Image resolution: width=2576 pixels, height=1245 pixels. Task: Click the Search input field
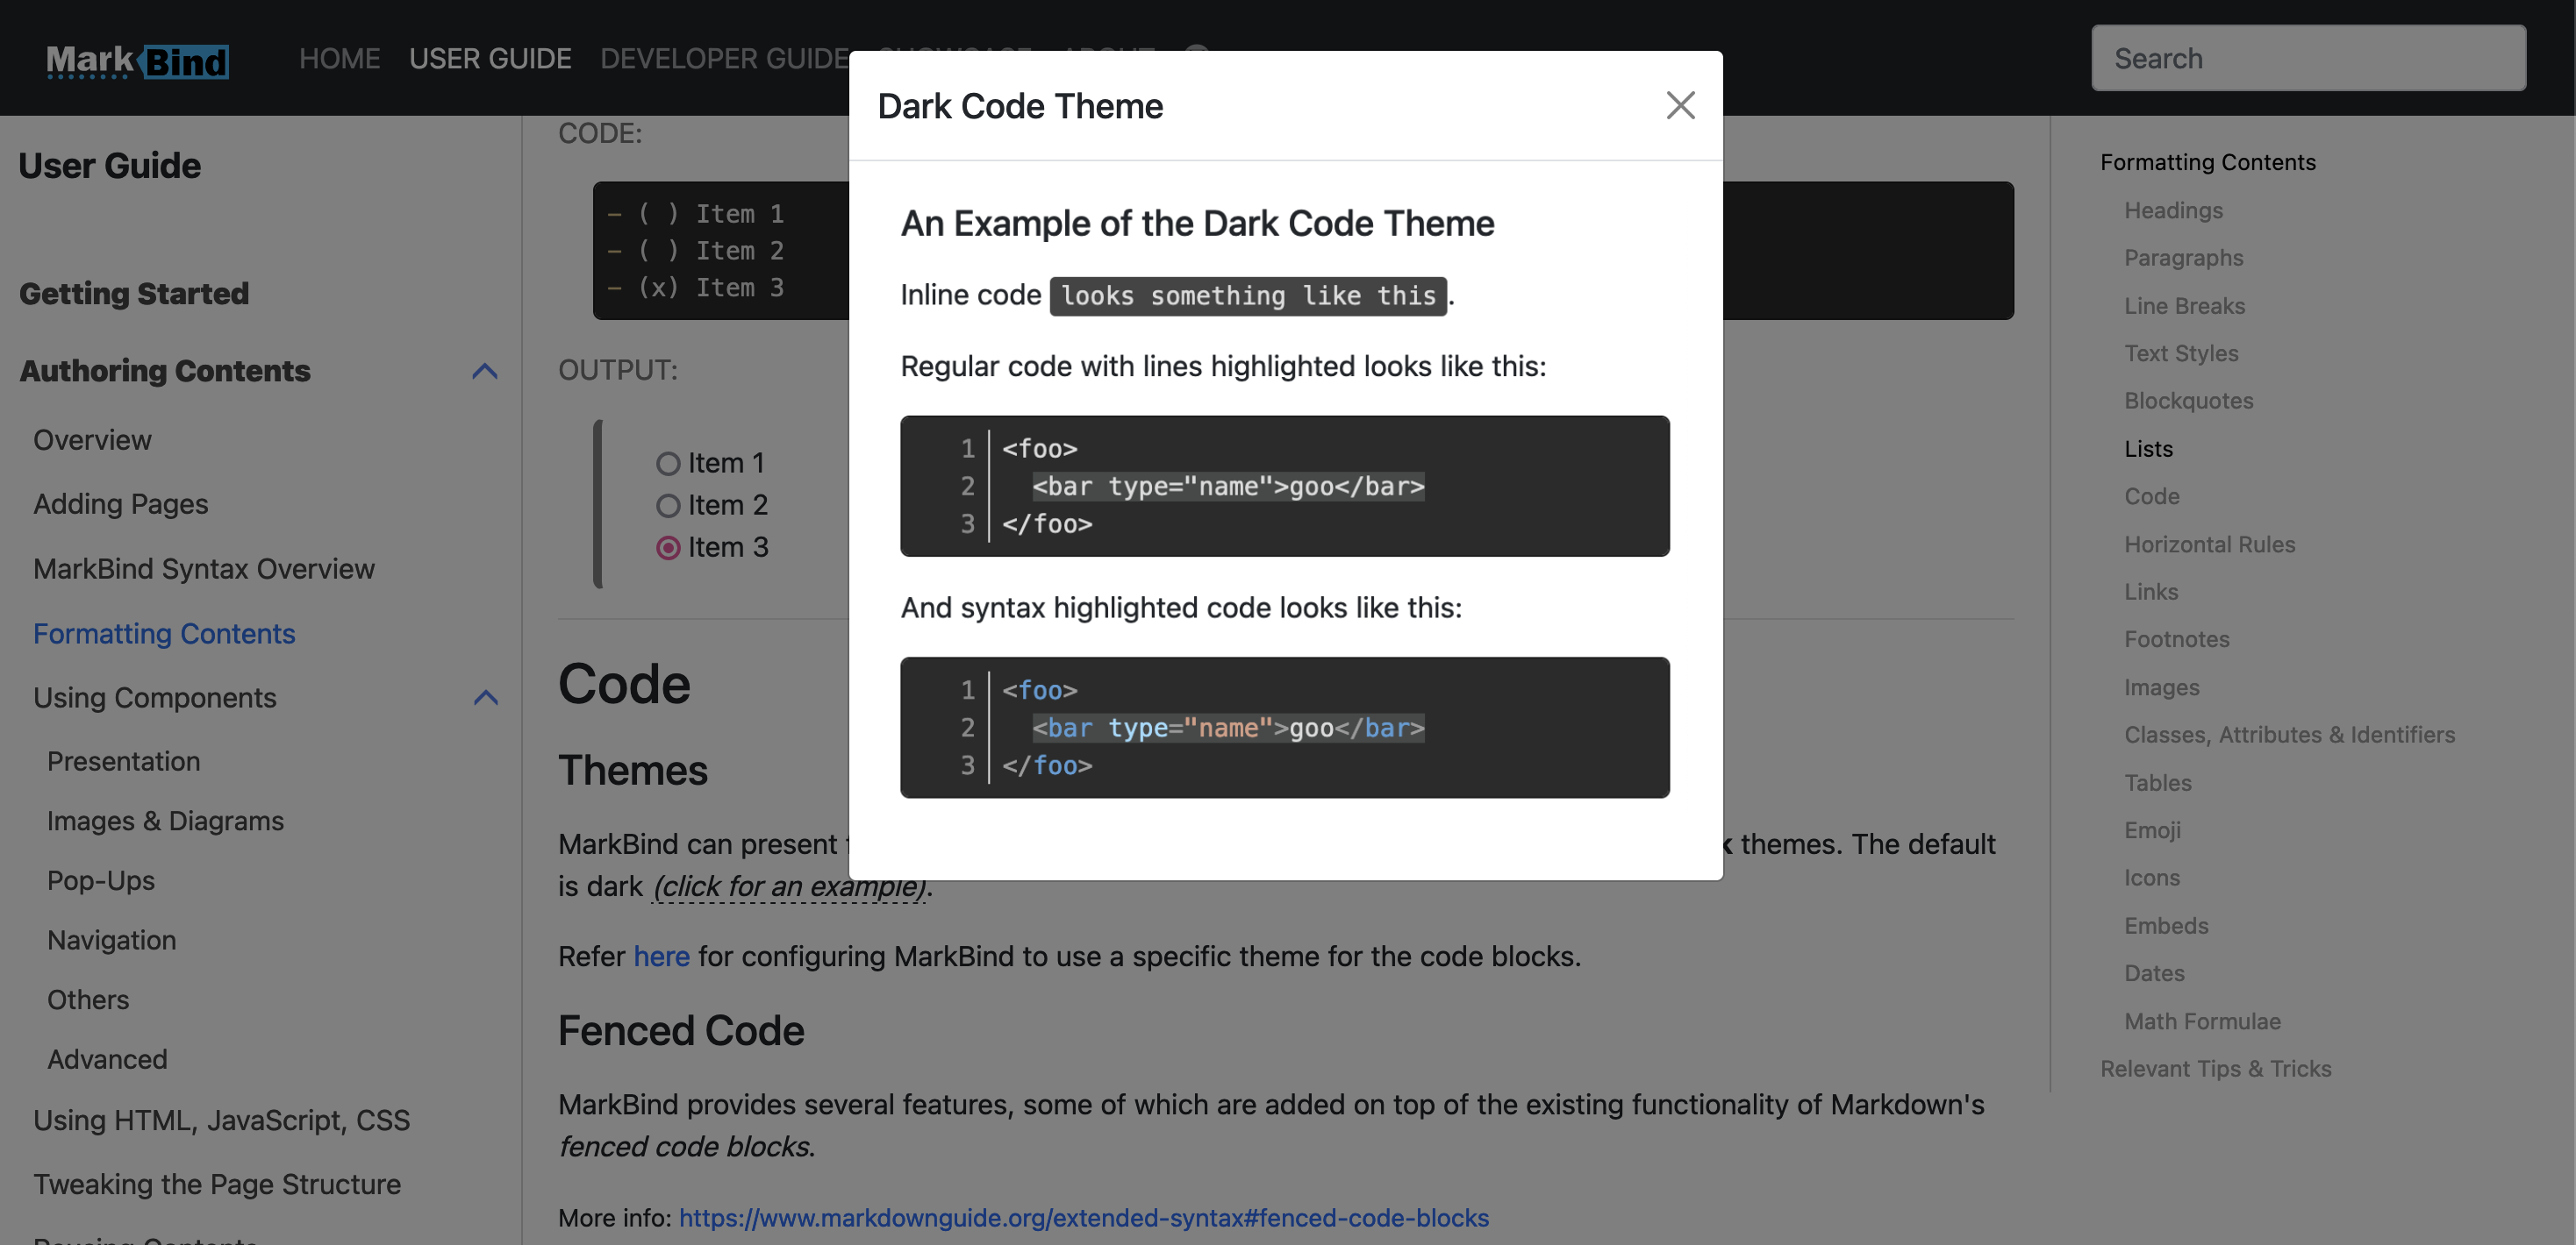[x=2307, y=58]
